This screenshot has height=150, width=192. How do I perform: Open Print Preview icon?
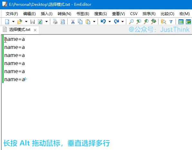coord(63,22)
